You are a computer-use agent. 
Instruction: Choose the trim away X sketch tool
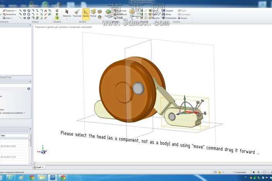[46, 11]
